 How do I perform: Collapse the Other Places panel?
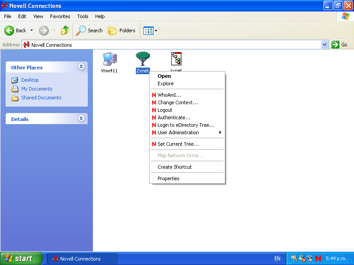tap(81, 67)
